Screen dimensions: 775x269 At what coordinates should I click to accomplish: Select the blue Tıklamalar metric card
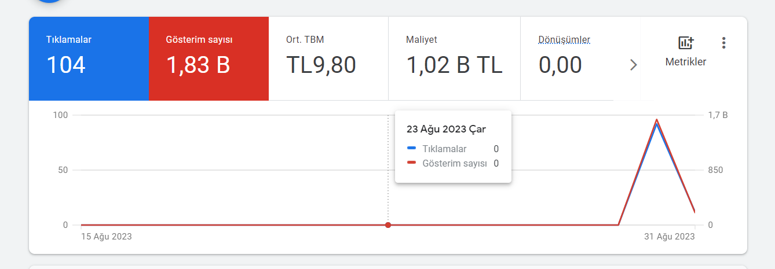[89, 58]
